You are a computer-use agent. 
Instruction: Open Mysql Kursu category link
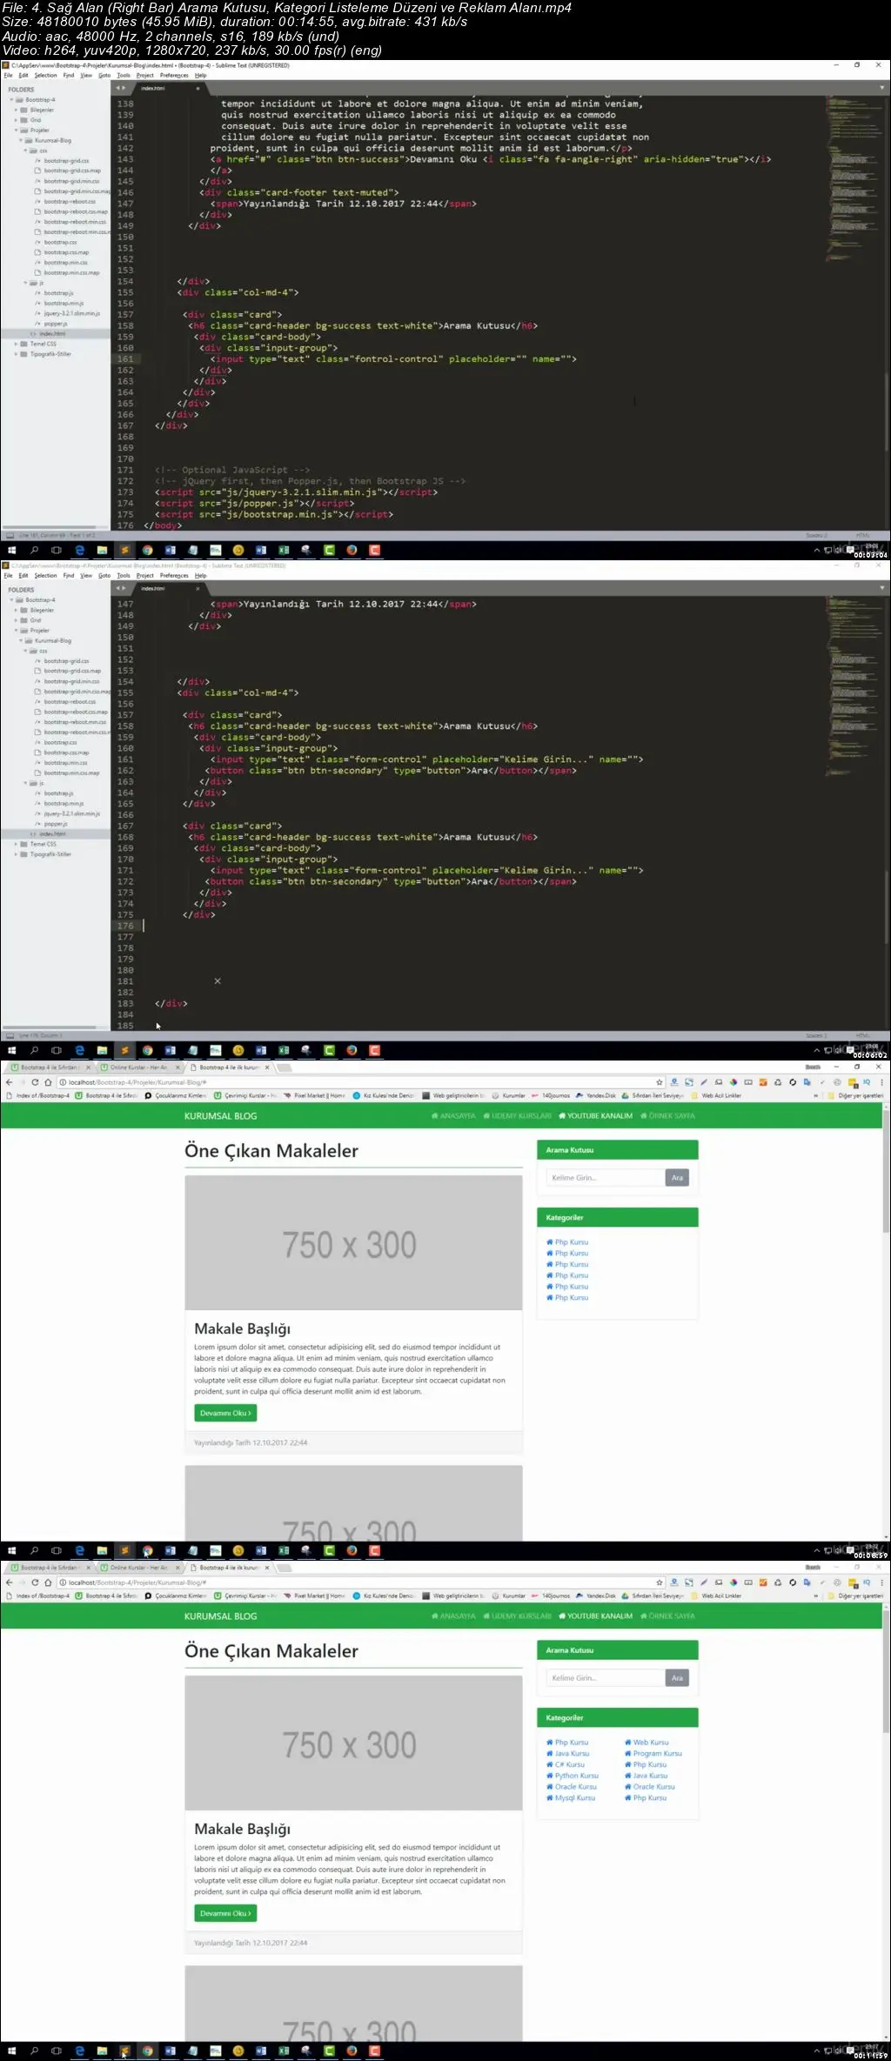(571, 1797)
